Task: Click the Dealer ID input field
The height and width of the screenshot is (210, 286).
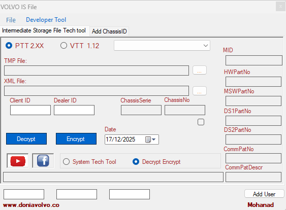Action: 74,110
